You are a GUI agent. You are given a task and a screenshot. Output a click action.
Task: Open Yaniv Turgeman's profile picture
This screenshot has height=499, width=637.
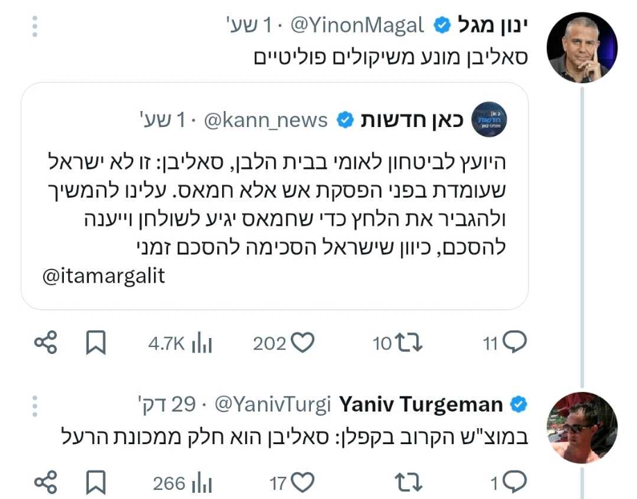point(581,428)
